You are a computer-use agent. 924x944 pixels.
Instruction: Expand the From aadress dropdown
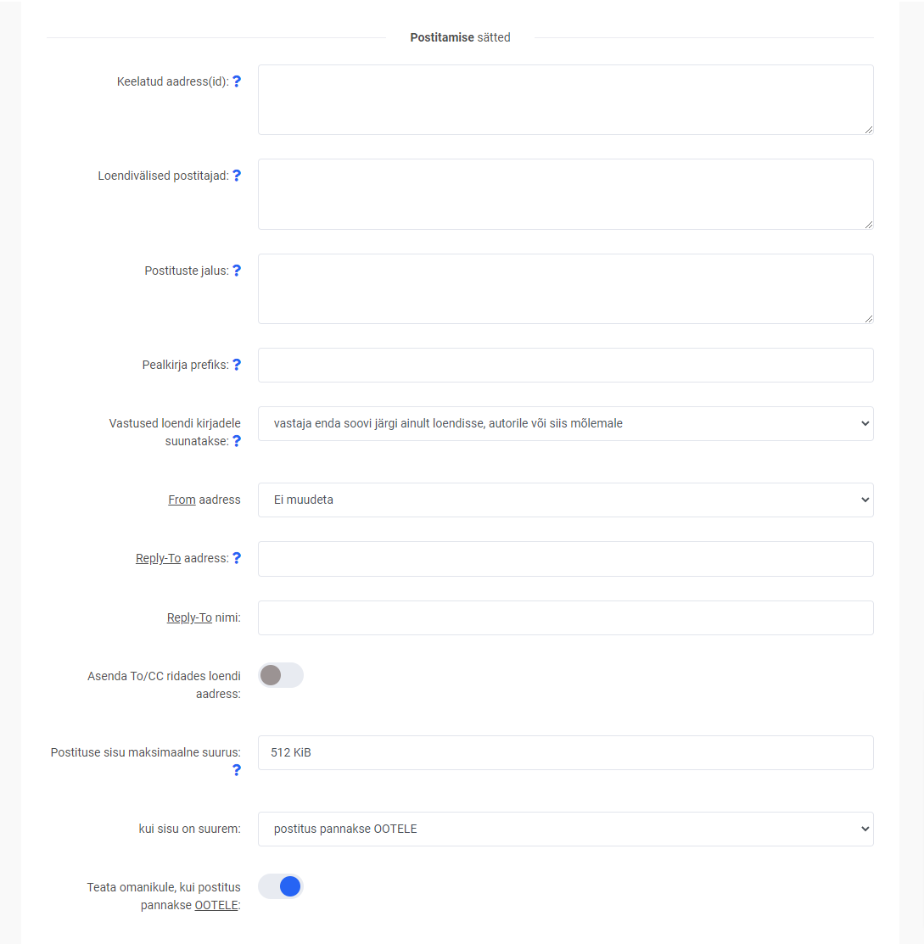pyautogui.click(x=565, y=500)
